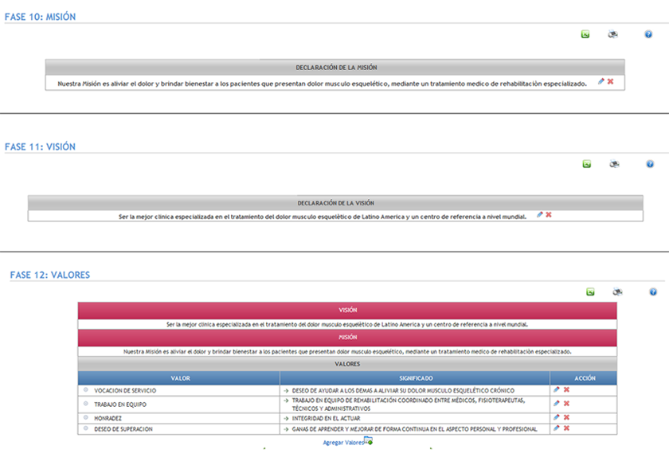Delete the mission statement with red X
Viewport: 669px width, 473px height.
(x=611, y=81)
